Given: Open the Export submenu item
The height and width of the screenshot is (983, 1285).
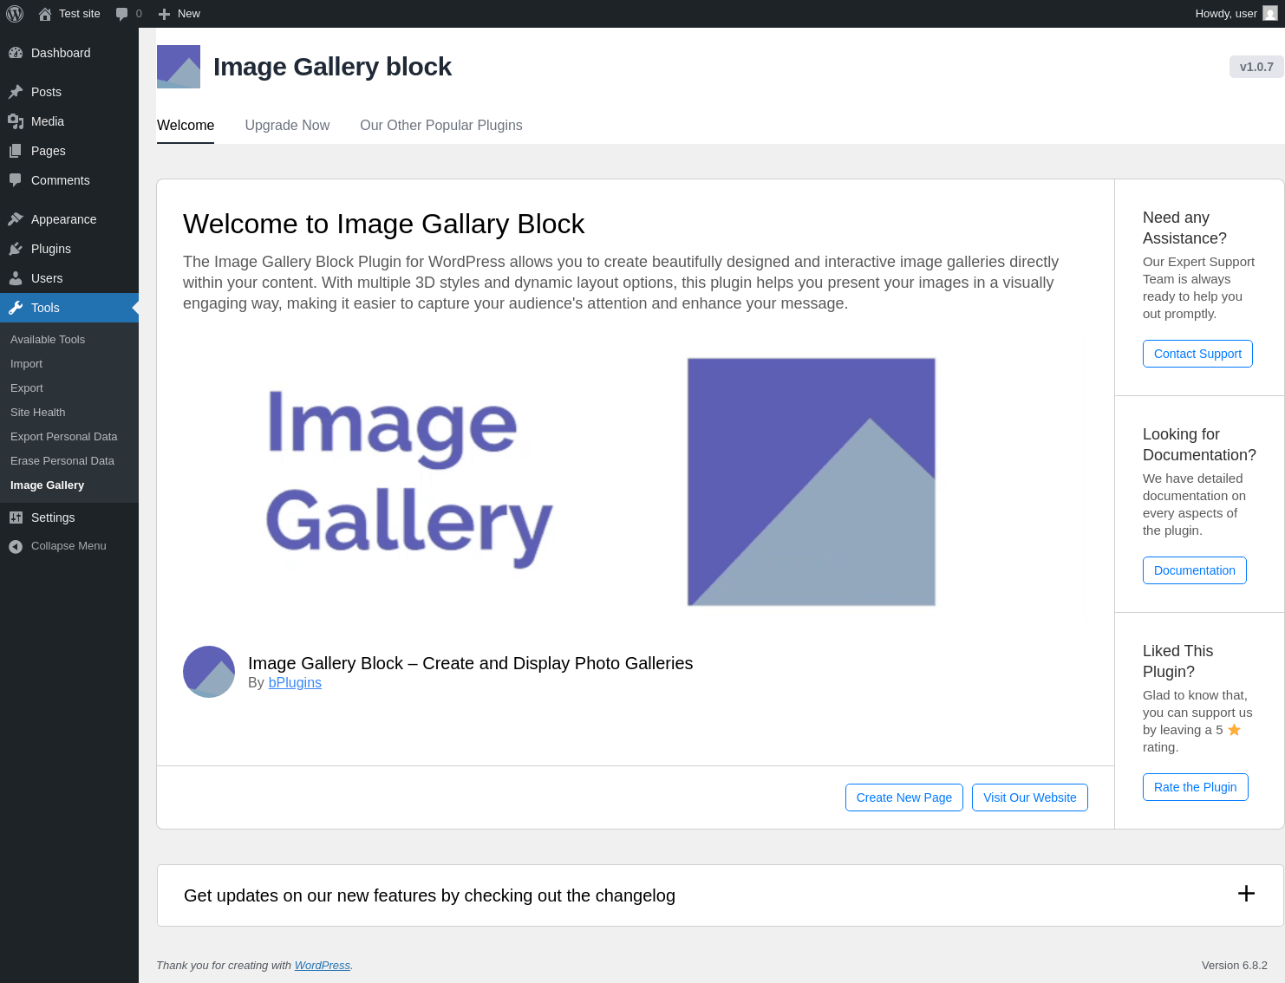Looking at the screenshot, I should [x=27, y=388].
